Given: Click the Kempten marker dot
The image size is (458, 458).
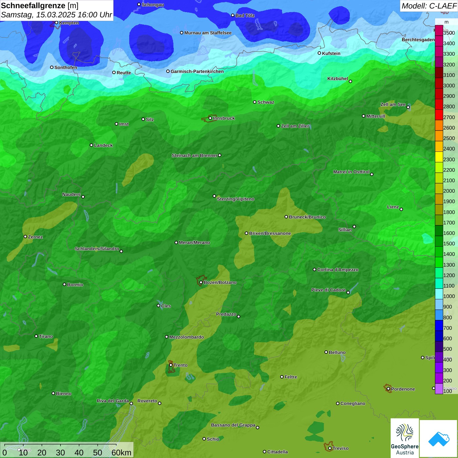Looking at the screenshot, I should (56, 23).
